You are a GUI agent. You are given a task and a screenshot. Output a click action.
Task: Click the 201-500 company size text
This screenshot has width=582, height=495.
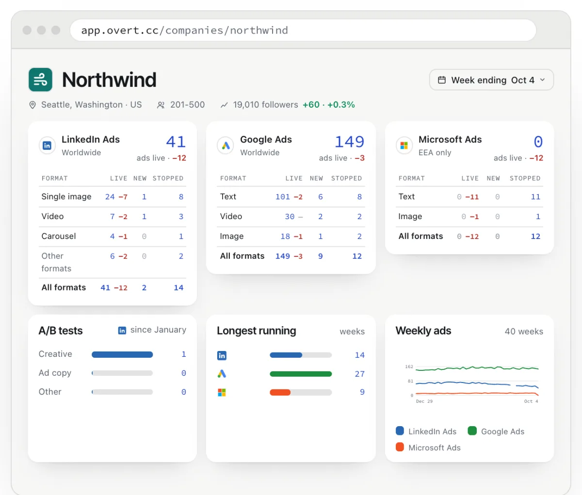point(187,105)
